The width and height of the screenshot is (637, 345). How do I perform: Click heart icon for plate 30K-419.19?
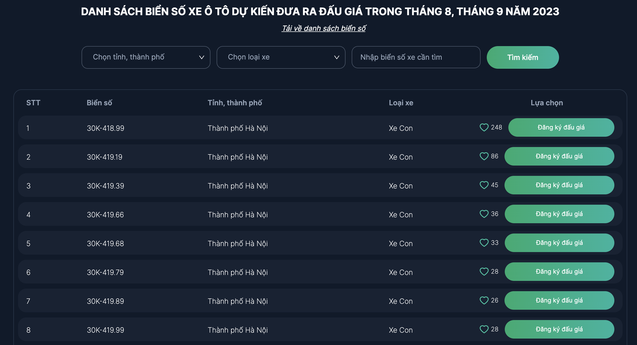[x=484, y=156]
